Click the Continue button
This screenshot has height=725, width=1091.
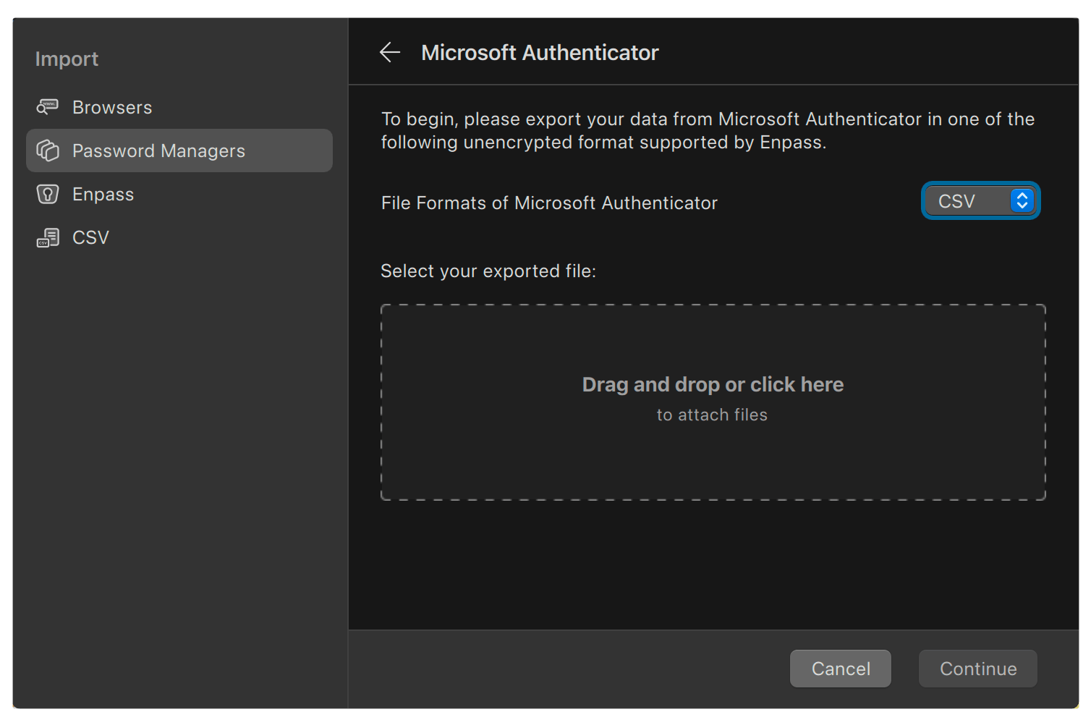(x=978, y=669)
